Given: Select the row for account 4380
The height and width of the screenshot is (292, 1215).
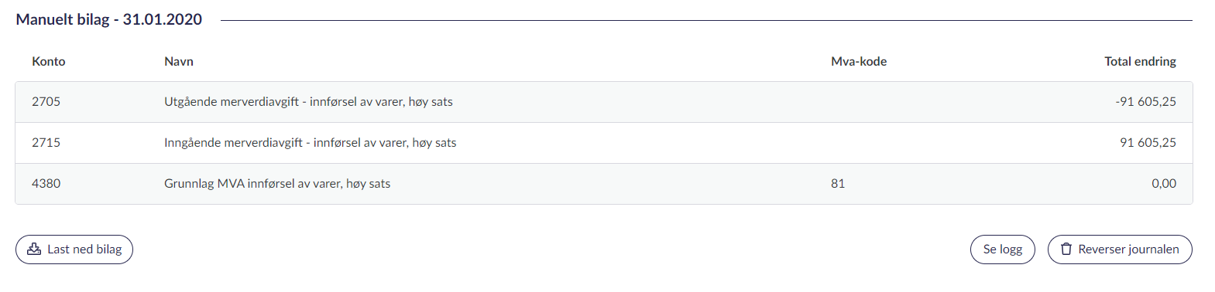Looking at the screenshot, I should click(x=604, y=184).
